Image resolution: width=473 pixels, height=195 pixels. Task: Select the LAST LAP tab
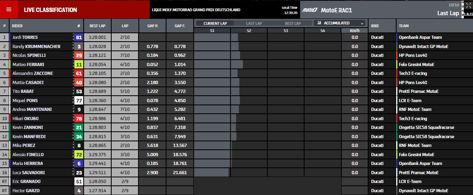tap(254, 23)
